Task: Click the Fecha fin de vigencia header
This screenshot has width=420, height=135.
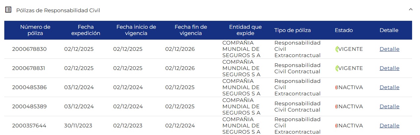Action: click(x=191, y=30)
